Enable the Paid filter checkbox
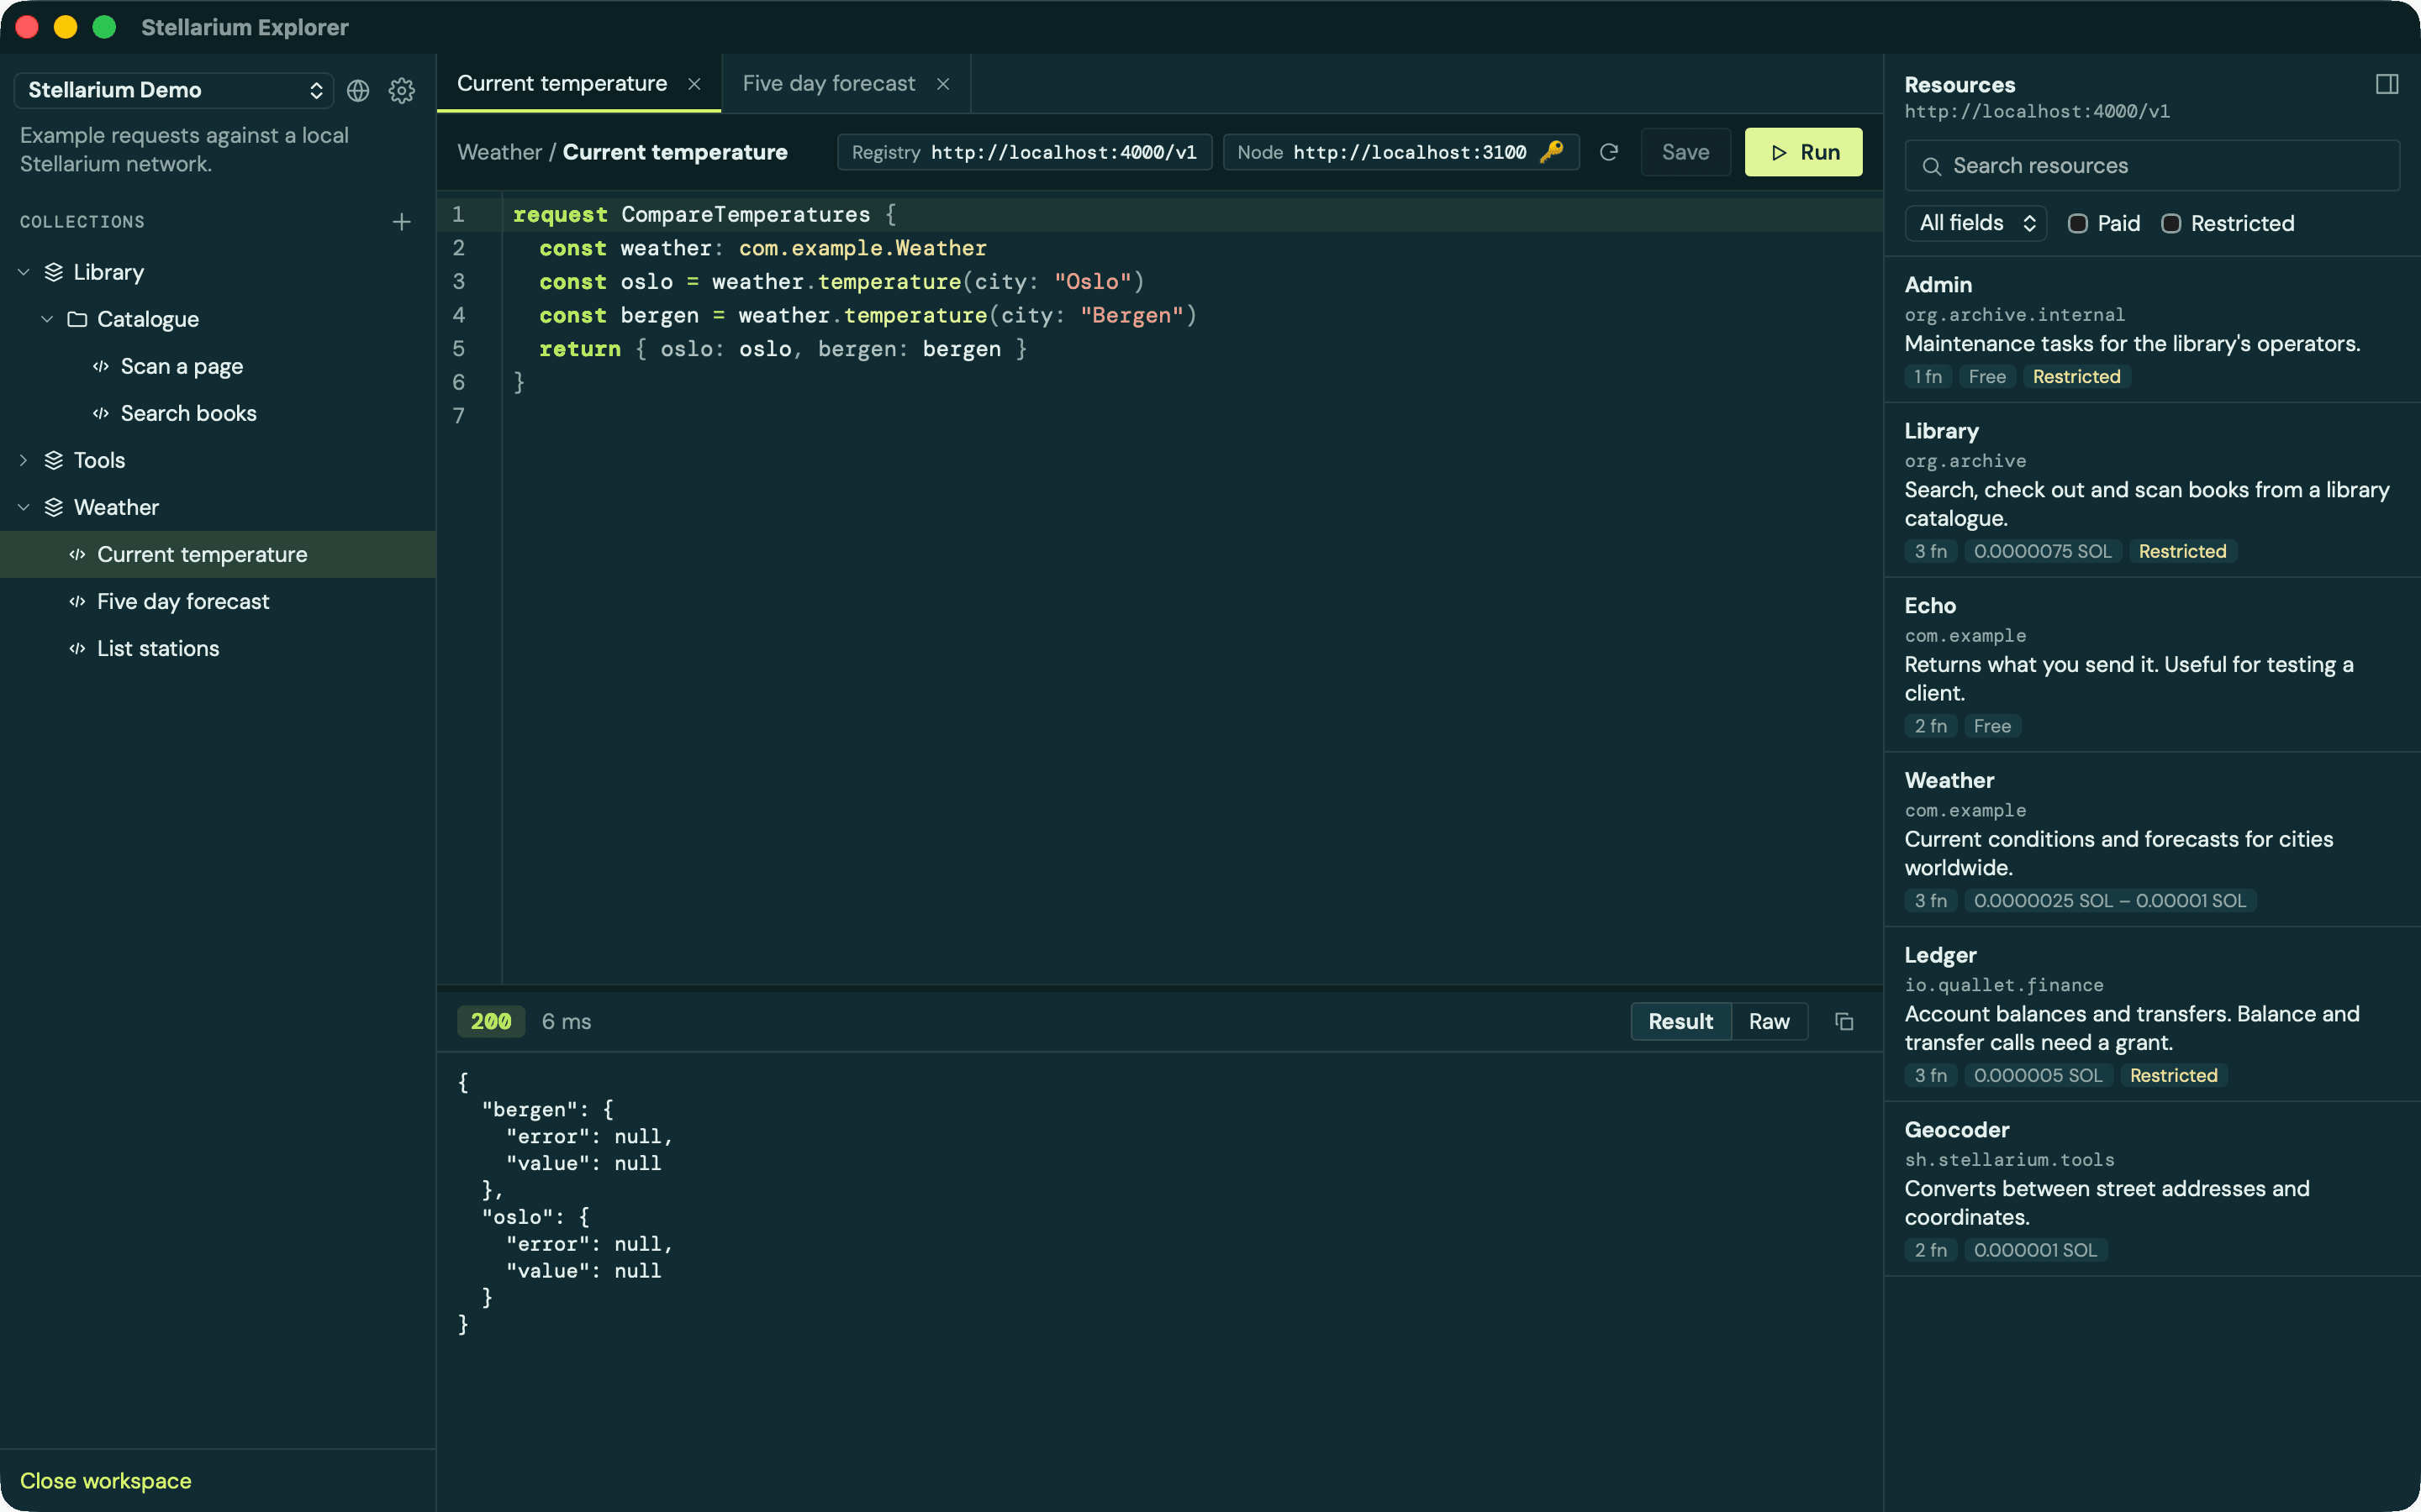The width and height of the screenshot is (2421, 1512). [2078, 223]
